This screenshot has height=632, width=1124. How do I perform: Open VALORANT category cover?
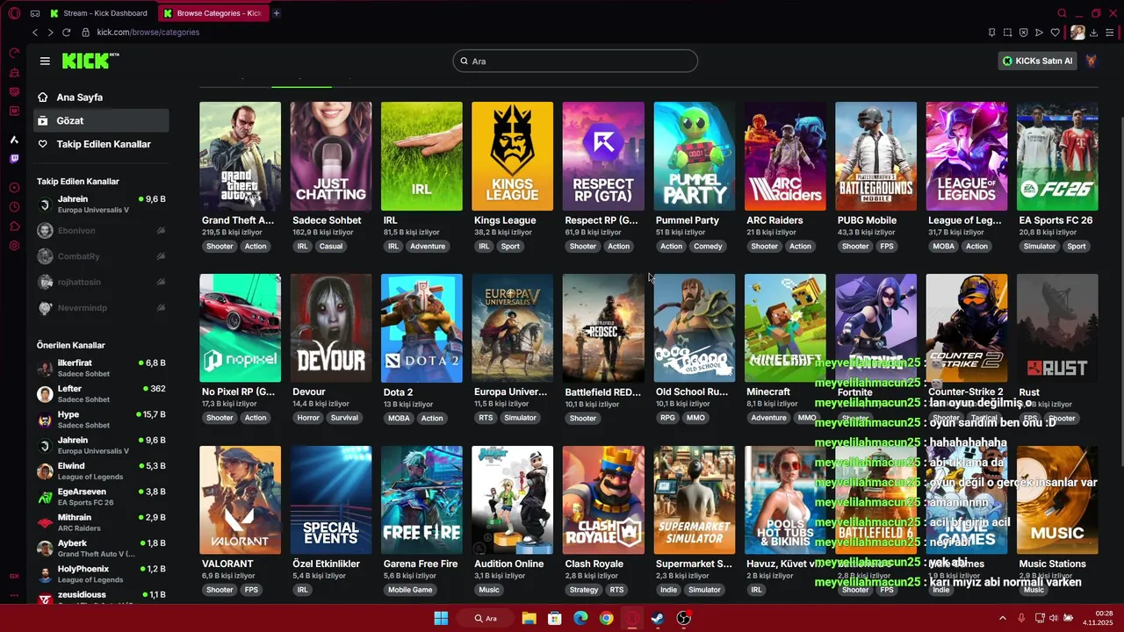(x=240, y=500)
